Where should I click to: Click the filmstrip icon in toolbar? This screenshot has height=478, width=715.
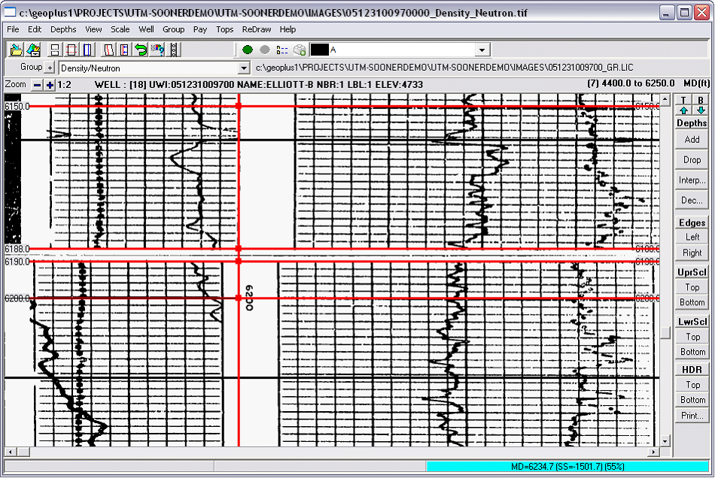175,50
